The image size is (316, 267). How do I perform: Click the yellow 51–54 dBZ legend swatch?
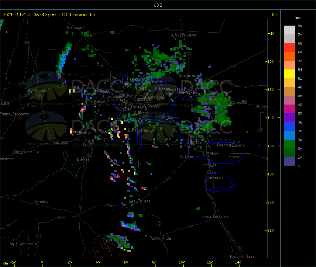(289, 74)
